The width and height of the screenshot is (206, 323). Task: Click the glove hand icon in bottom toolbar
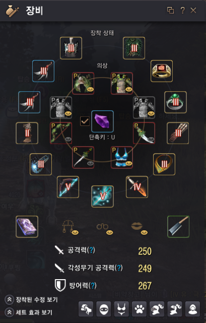(x=86, y=309)
